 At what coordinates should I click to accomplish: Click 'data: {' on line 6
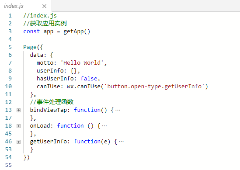(x=42, y=55)
